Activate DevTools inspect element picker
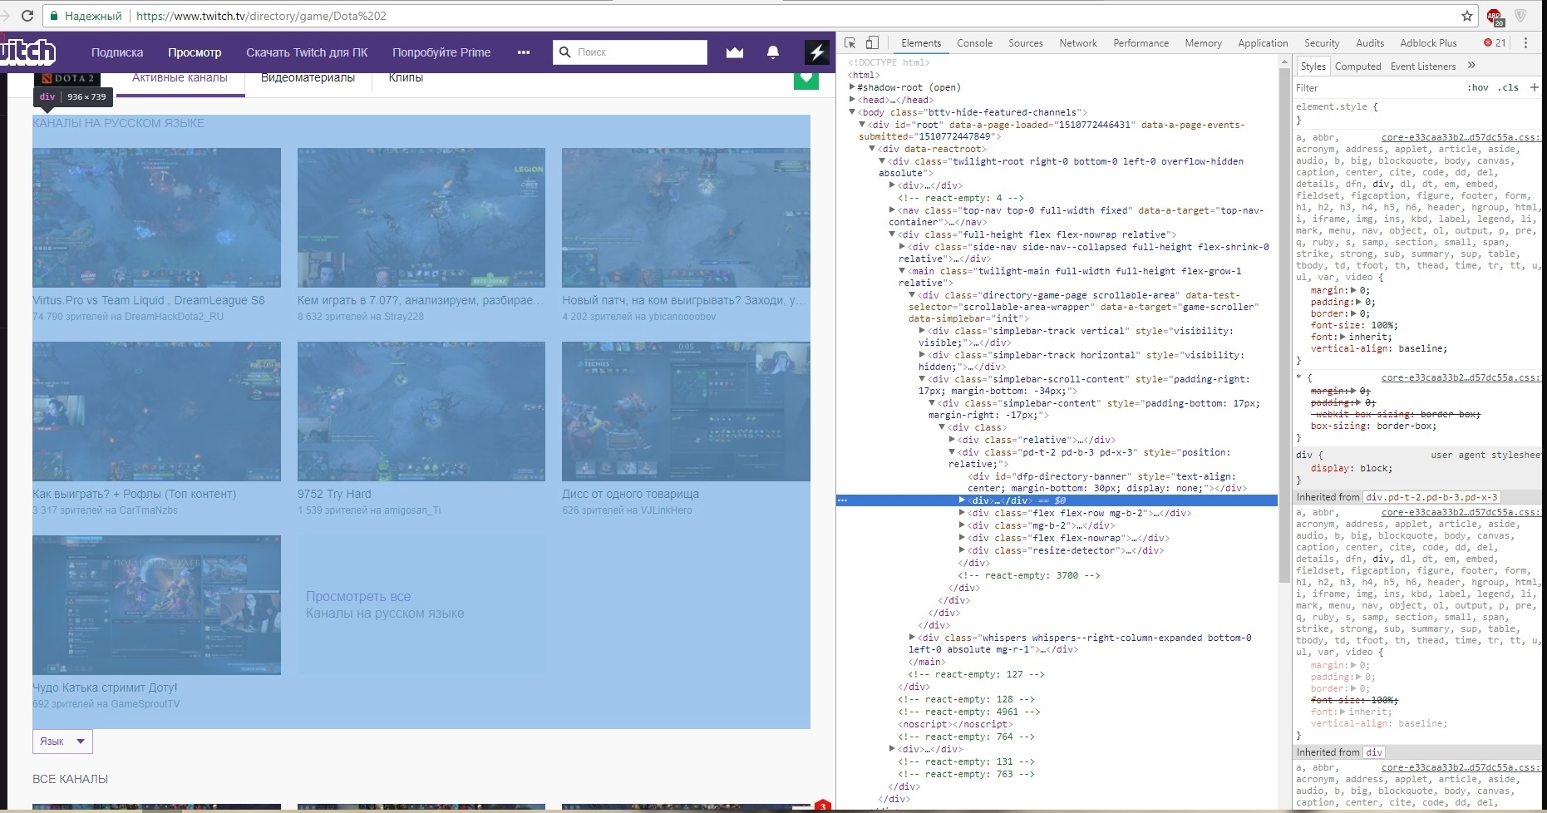Screen dimensions: 1547x813 pyautogui.click(x=850, y=43)
